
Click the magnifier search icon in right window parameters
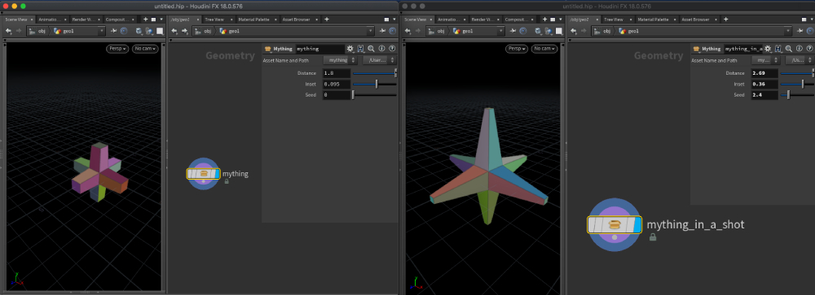pos(788,49)
